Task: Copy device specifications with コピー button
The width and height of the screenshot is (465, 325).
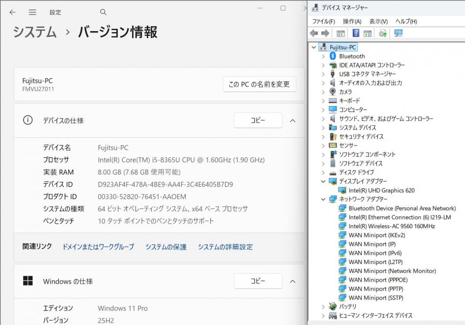Action: (x=258, y=120)
